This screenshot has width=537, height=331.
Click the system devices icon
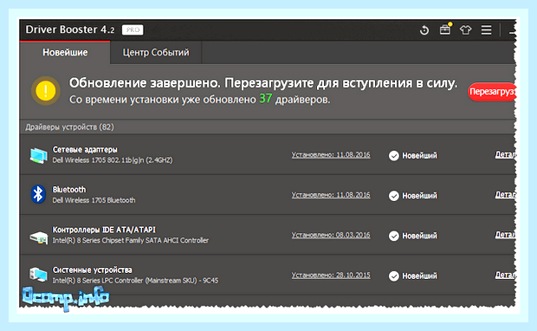38,275
